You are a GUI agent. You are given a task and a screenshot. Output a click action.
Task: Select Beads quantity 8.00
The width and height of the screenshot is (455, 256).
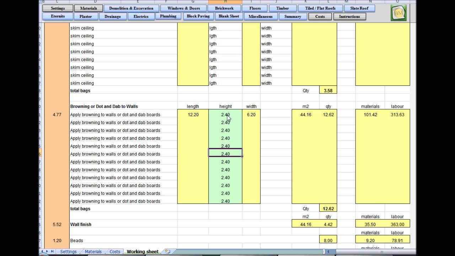pyautogui.click(x=328, y=240)
